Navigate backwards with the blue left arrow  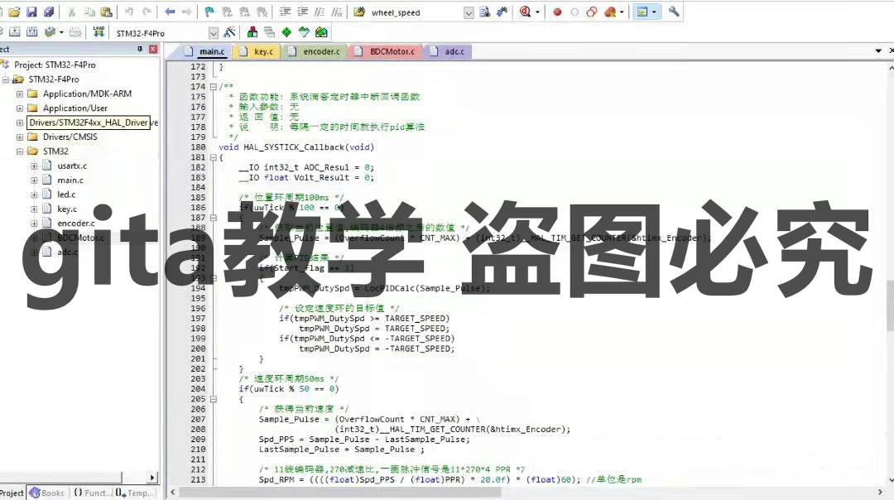point(170,12)
